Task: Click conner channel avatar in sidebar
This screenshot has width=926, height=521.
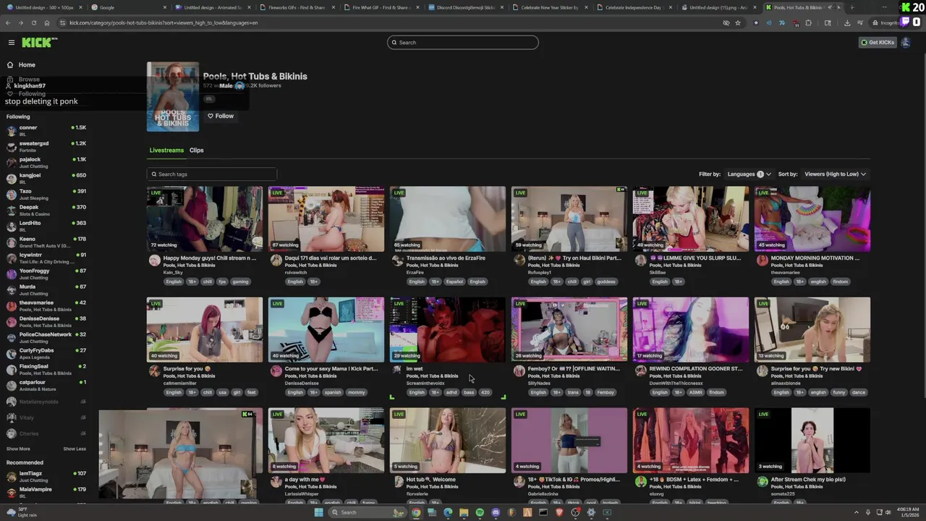Action: click(x=12, y=131)
